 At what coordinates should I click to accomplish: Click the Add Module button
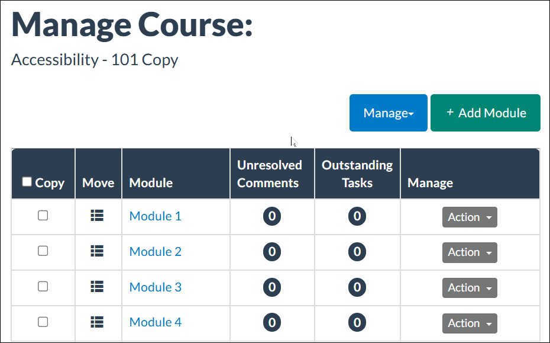(x=485, y=113)
